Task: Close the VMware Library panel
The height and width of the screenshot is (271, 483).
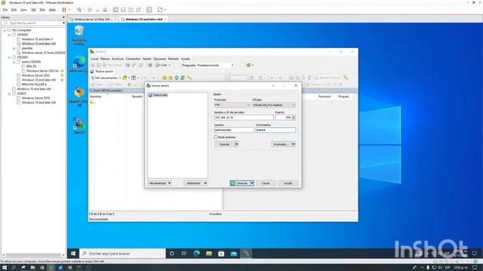Action: coord(63,17)
